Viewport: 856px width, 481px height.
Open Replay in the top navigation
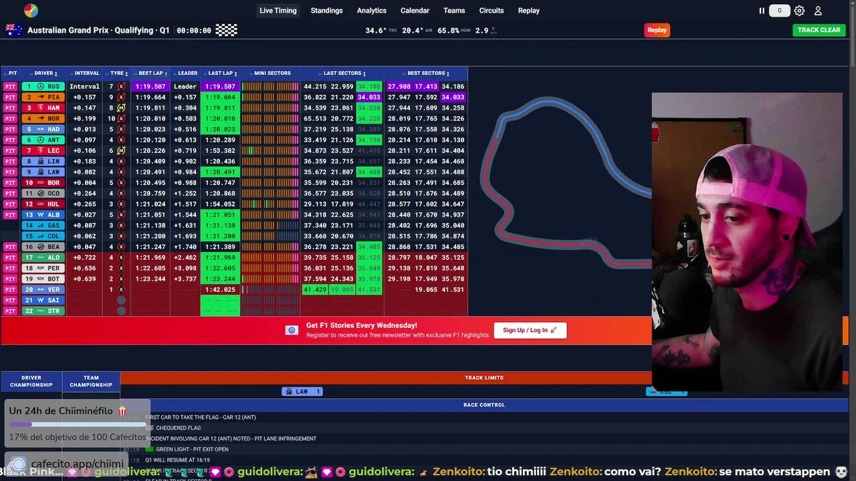[x=528, y=11]
